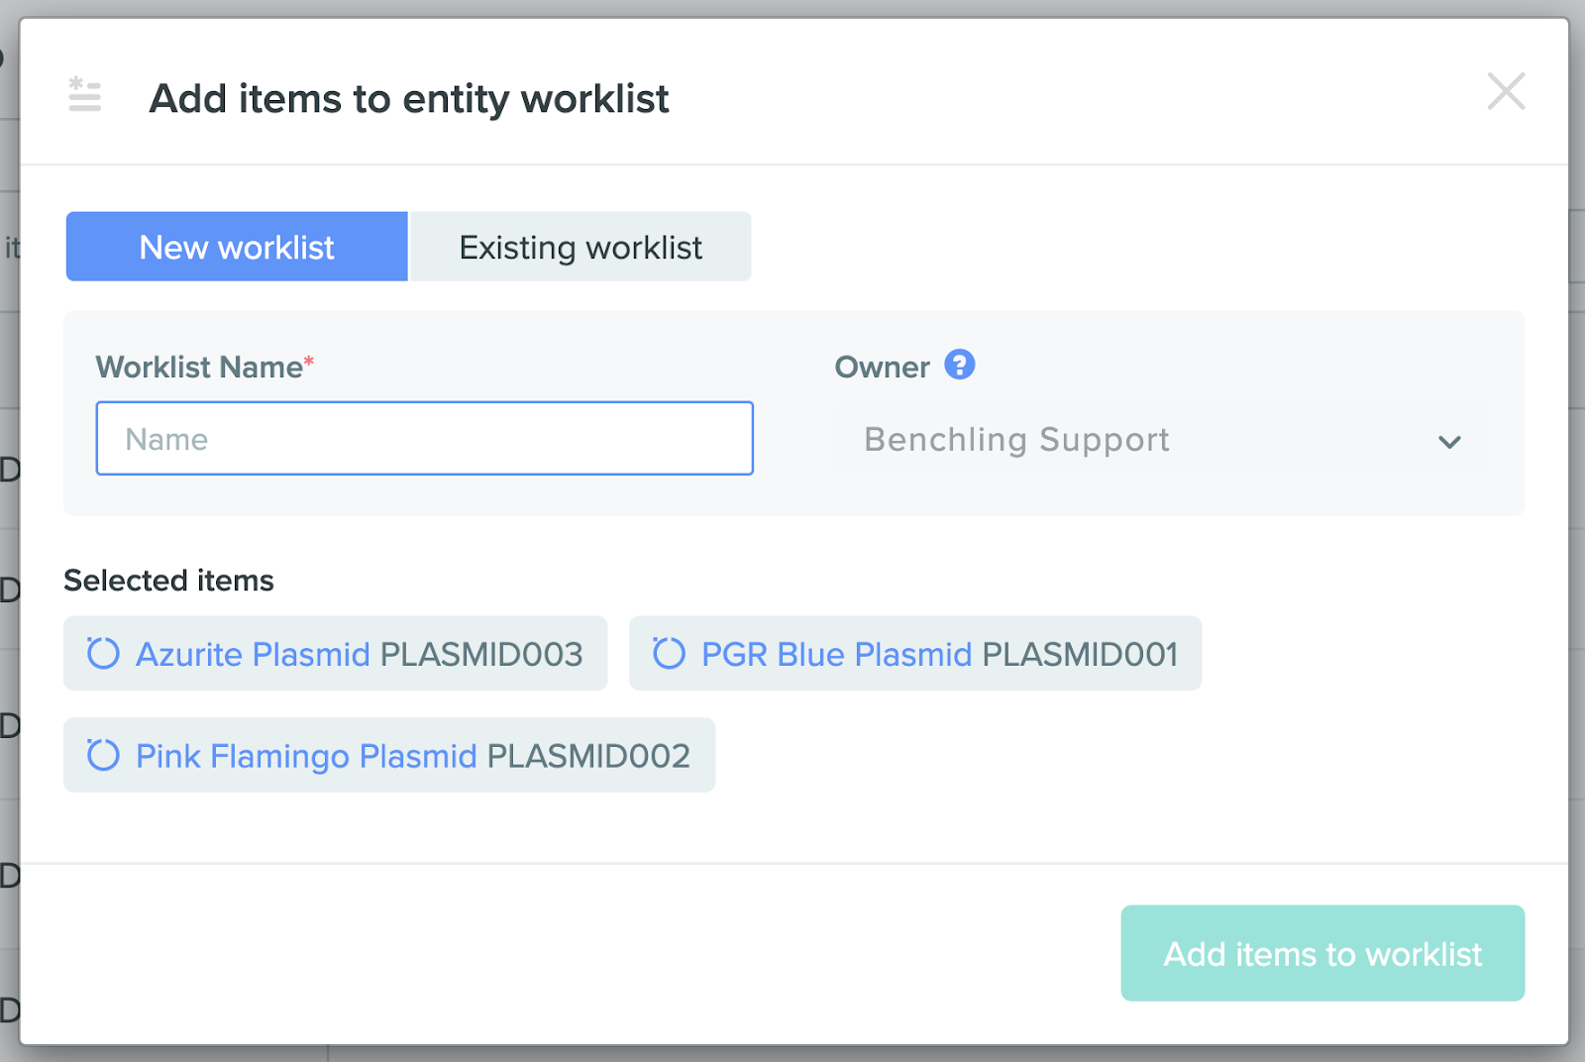Click the worklist icon in dialog header
The width and height of the screenshot is (1585, 1062).
click(x=85, y=95)
